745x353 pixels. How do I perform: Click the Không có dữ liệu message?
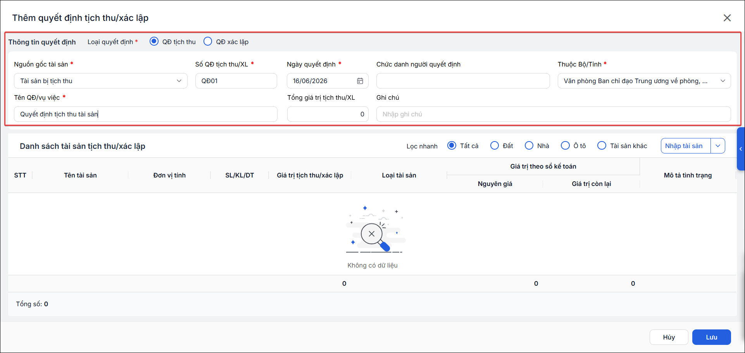372,265
